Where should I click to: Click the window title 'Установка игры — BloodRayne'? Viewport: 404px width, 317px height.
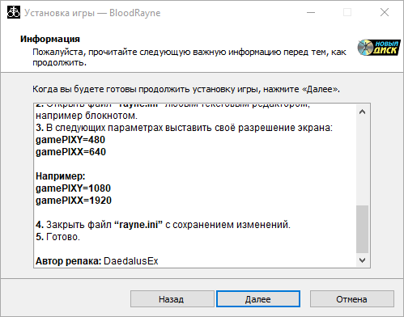coord(92,13)
